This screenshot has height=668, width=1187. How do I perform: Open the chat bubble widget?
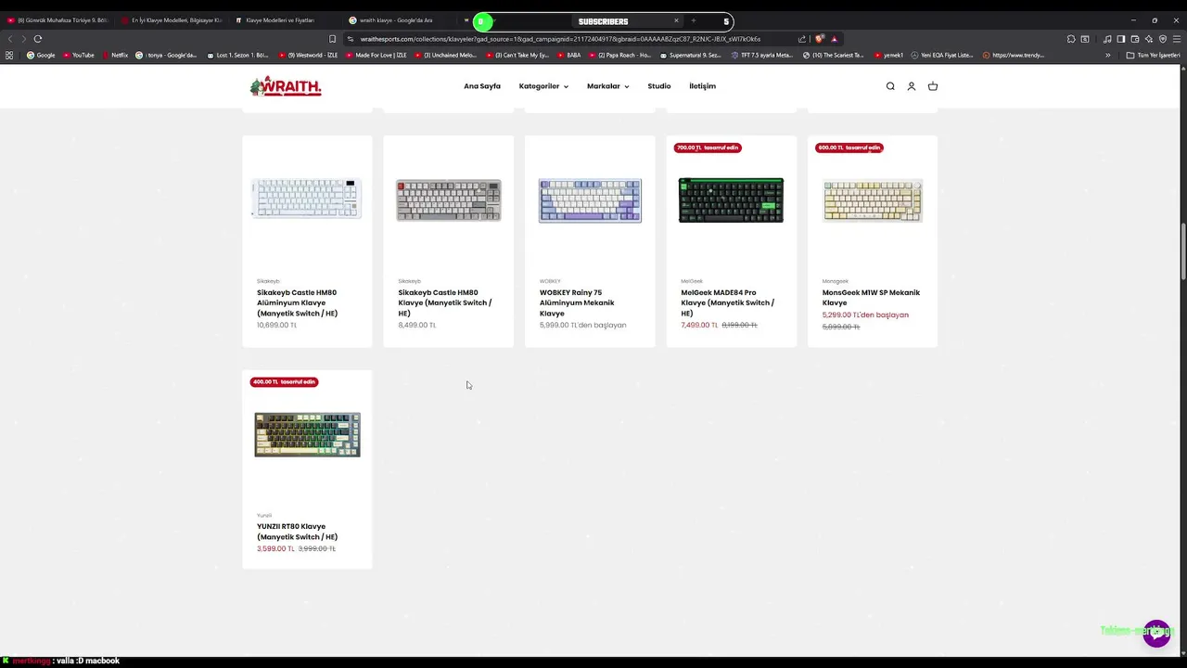[1156, 634]
